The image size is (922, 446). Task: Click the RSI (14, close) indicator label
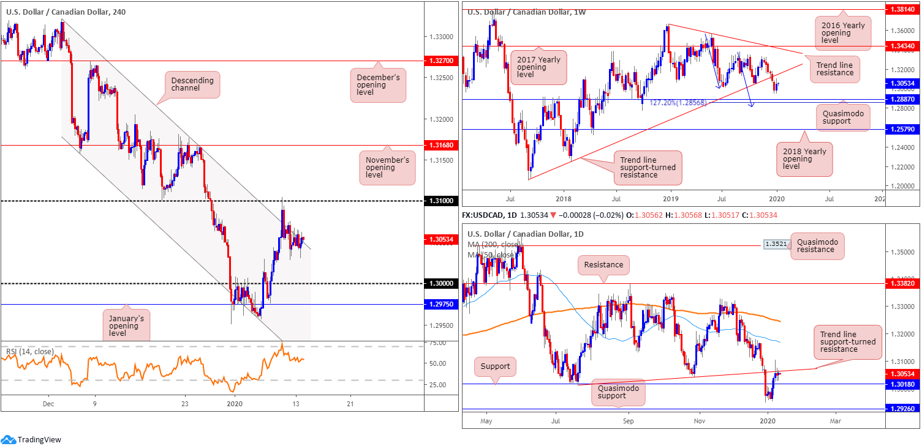click(x=29, y=352)
